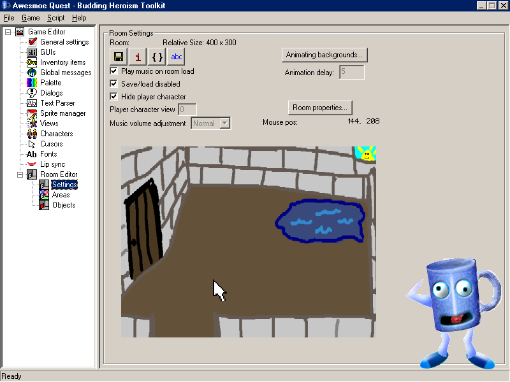Open Room properties
Screen dimensions: 510x382
[x=320, y=107]
